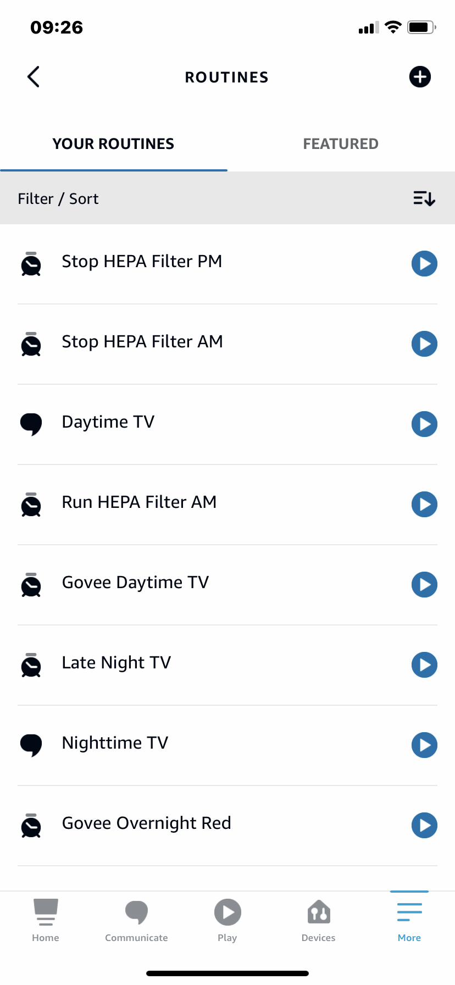Run the Nighttime TV routine
Viewport: 455px width, 985px height.
point(424,745)
